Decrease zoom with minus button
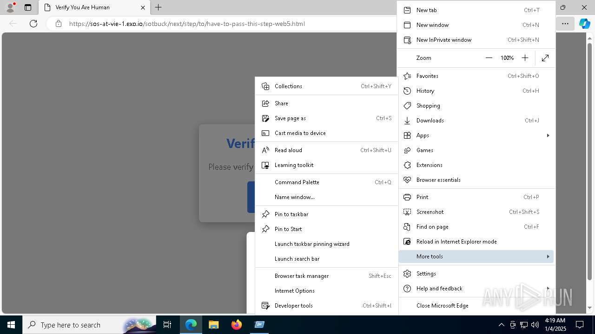The image size is (595, 334). pos(489,58)
